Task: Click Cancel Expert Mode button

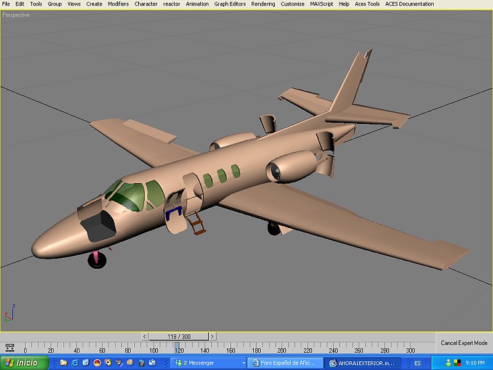Action: 464,343
